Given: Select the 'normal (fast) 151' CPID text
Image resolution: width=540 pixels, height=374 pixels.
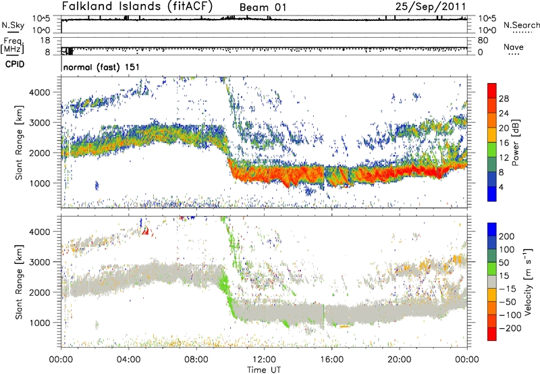Looking at the screenshot, I should click(102, 67).
